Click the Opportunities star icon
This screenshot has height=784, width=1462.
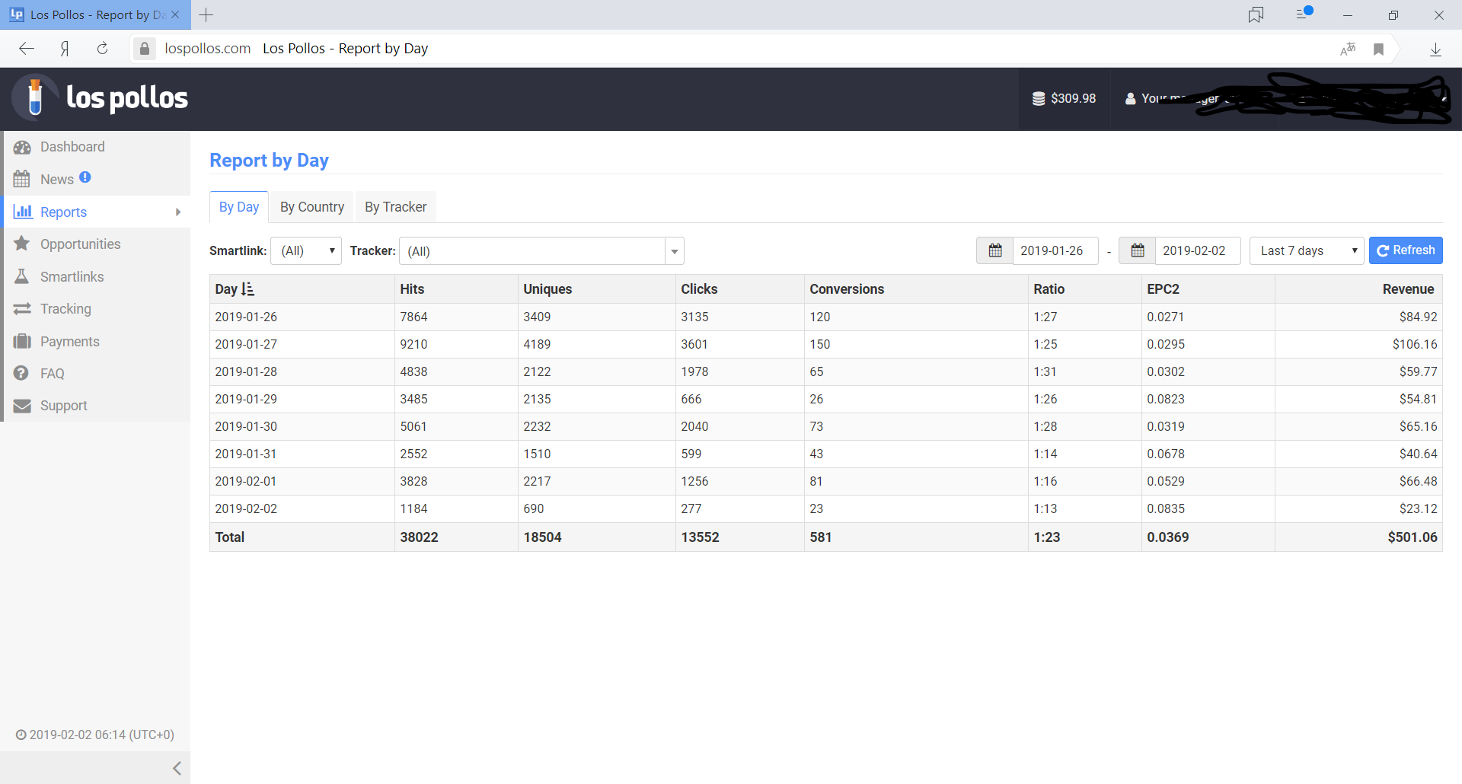pyautogui.click(x=22, y=244)
